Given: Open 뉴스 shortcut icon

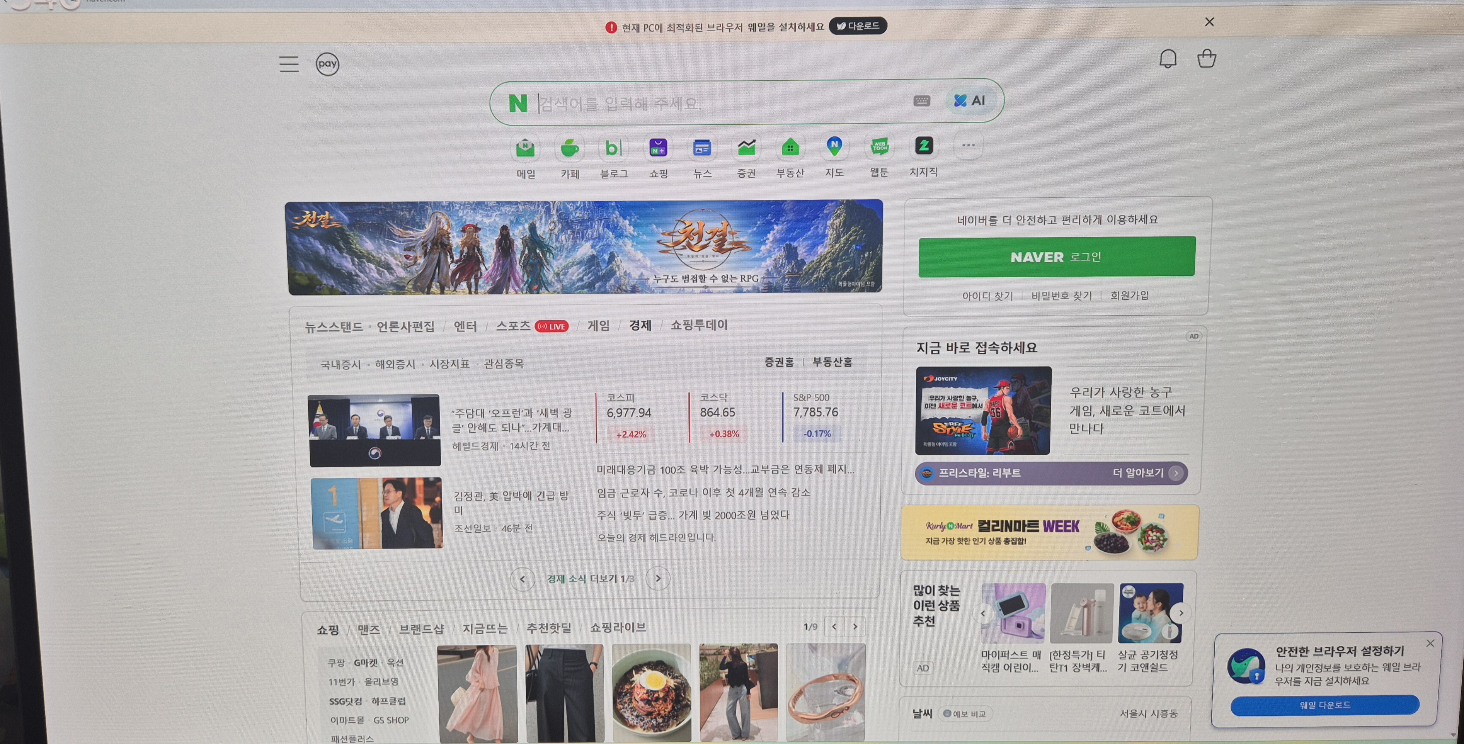Looking at the screenshot, I should click(702, 148).
